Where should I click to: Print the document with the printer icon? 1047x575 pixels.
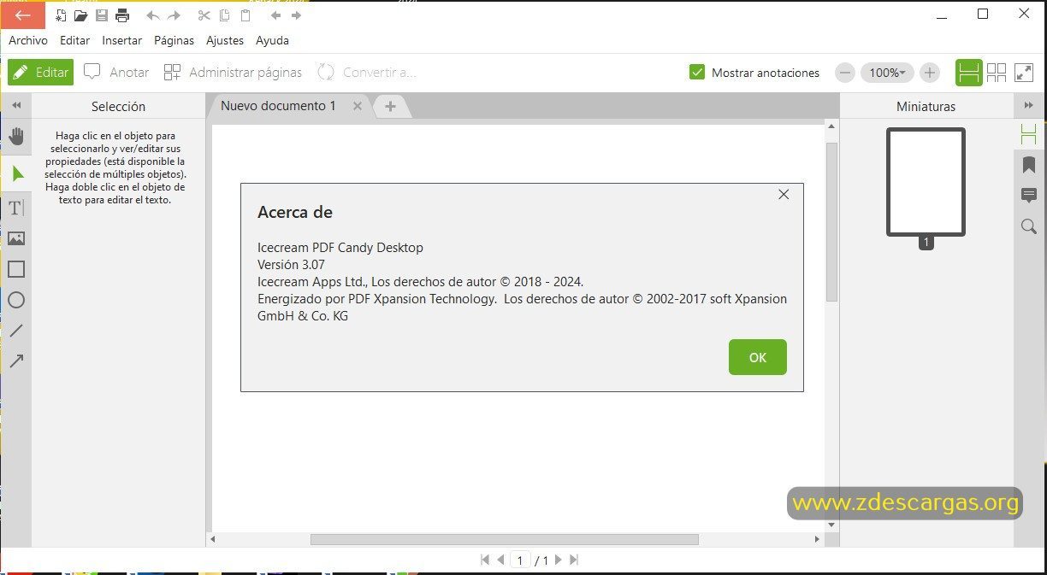click(x=122, y=15)
